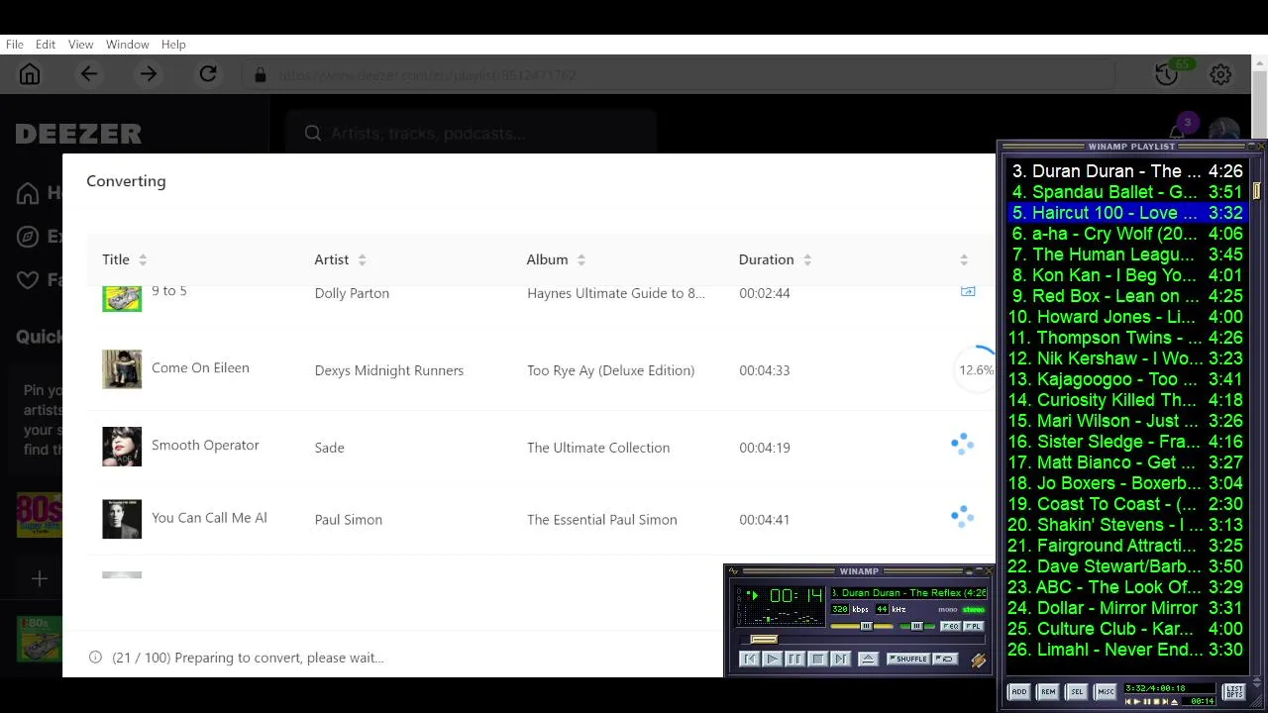Click the Winamp playlist scrollbar handle
Viewport: 1268px width, 713px height.
[x=1256, y=190]
